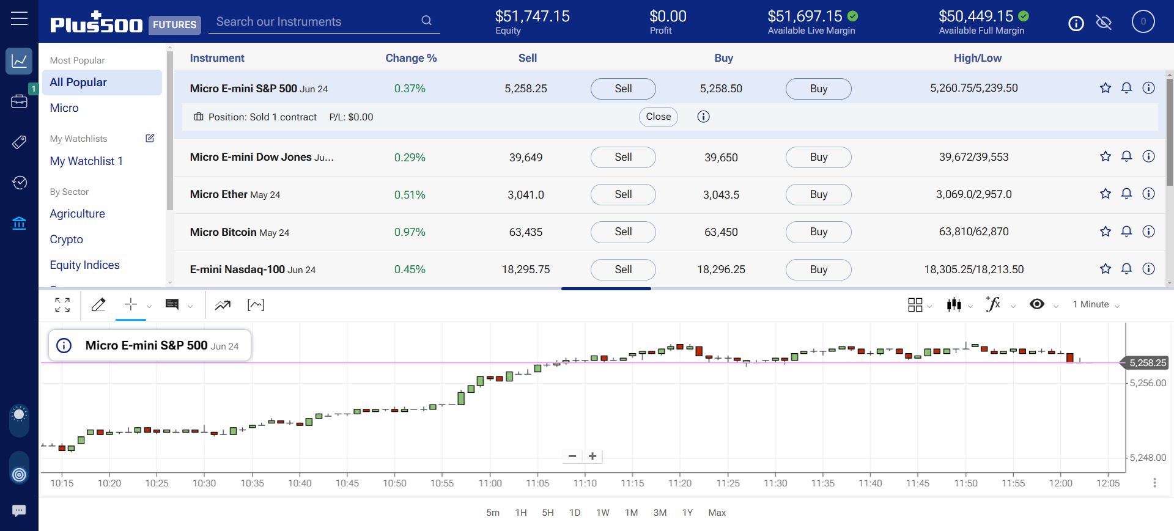Open info for Micro E-mini S&P 500 row

pyautogui.click(x=1149, y=88)
